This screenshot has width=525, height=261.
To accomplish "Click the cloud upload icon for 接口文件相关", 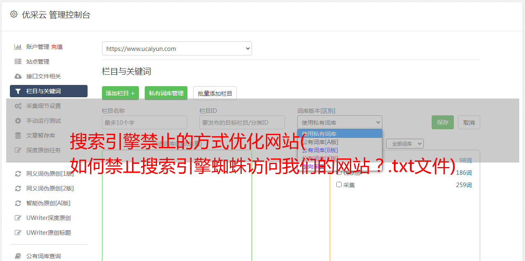I will coord(18,76).
